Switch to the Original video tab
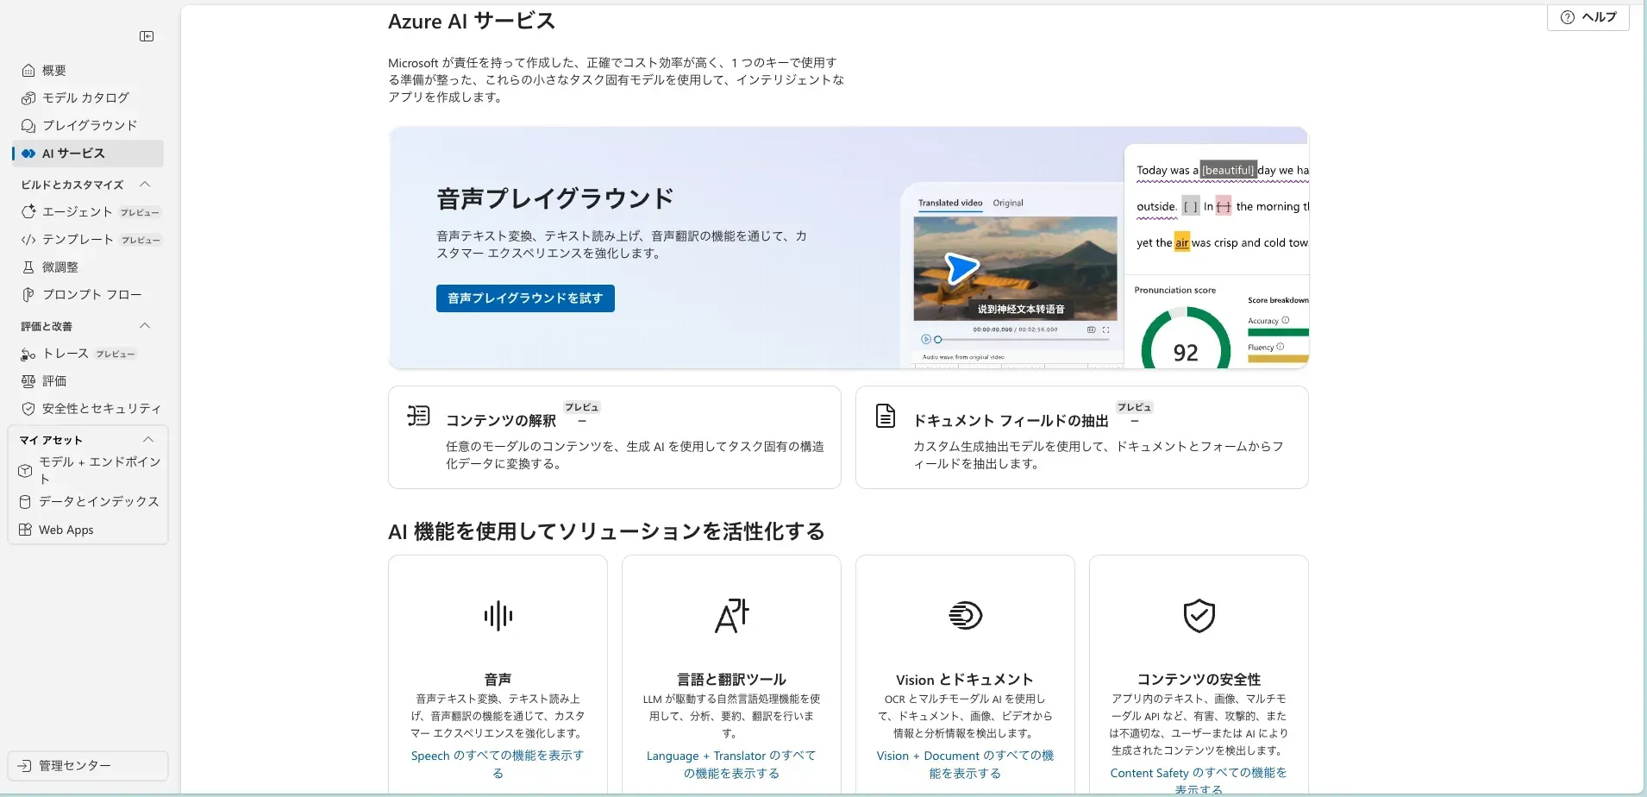This screenshot has width=1647, height=797. coord(1007,204)
